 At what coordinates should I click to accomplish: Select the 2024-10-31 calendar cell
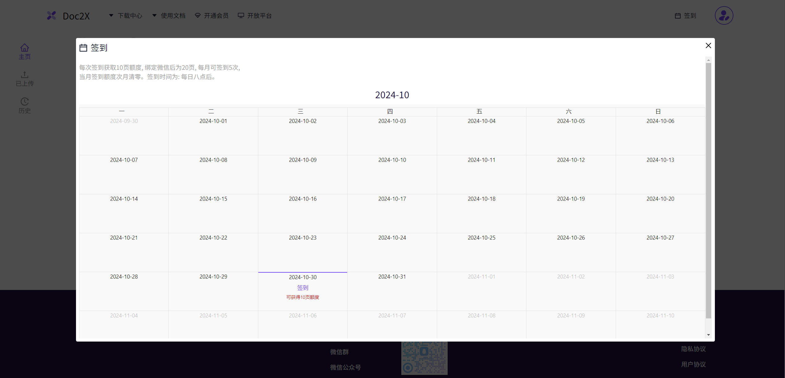pos(392,291)
